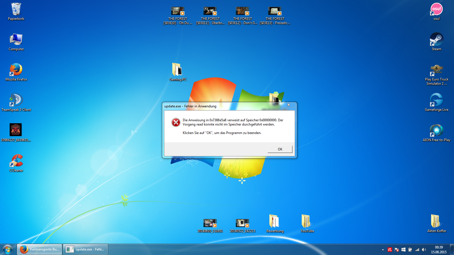Screen dimensions: 454x255
Task: Select the Mozilla Firefox desktop shortcut
Action: point(16,72)
